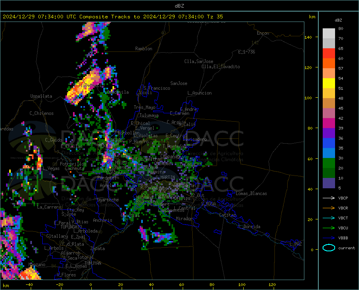Click the white VBCP arrow icon
359x290 pixels.
pos(329,198)
